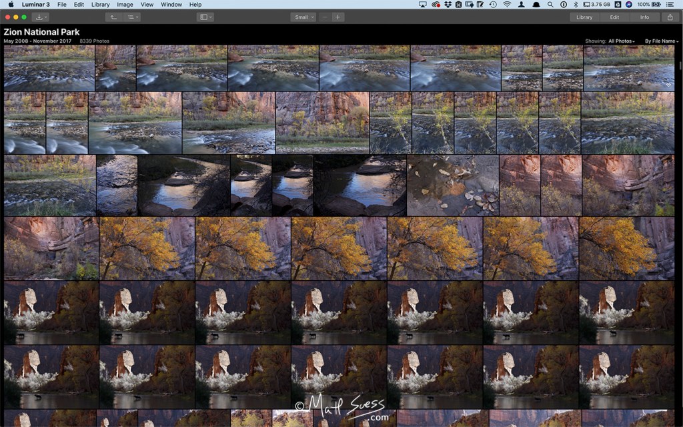Toggle the heart favorite on river thumbnail
This screenshot has height=427, width=683.
668,85
